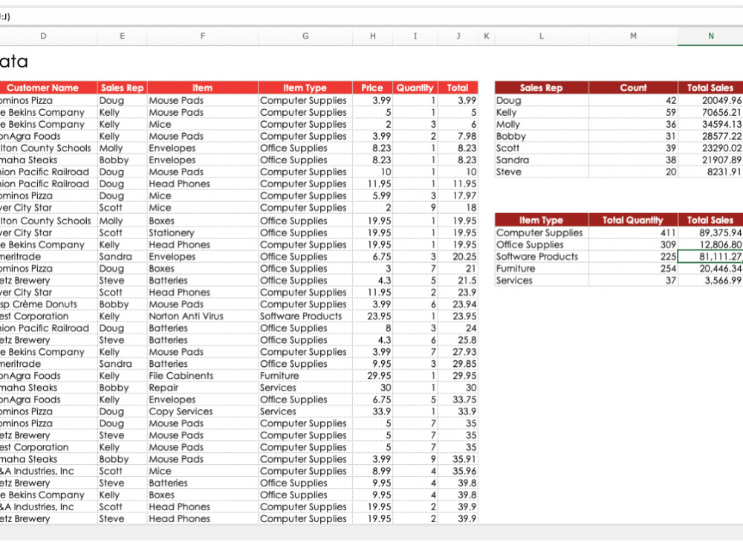Click the Quantity header cell
Viewport: 743px width, 557px height.
coord(415,88)
